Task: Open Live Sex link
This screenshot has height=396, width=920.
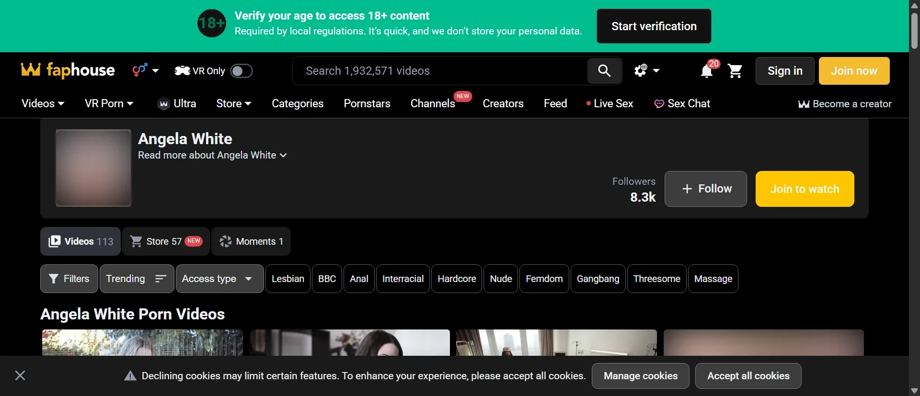Action: tap(609, 103)
